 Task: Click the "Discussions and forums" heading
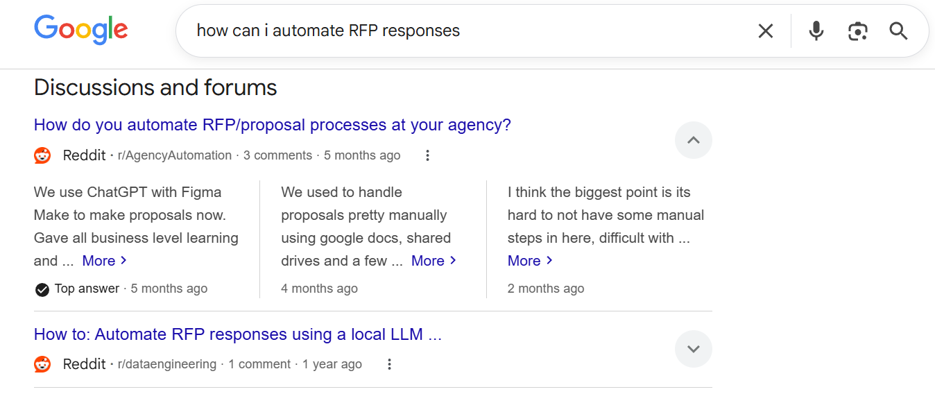pyautogui.click(x=155, y=87)
